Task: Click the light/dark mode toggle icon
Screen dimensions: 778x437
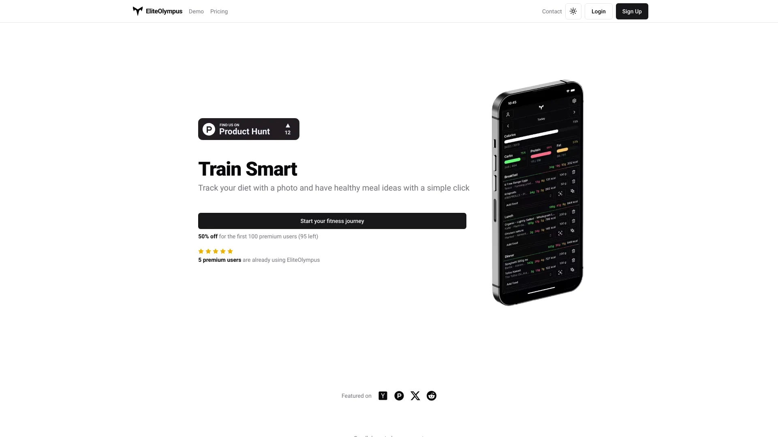Action: 573,11
